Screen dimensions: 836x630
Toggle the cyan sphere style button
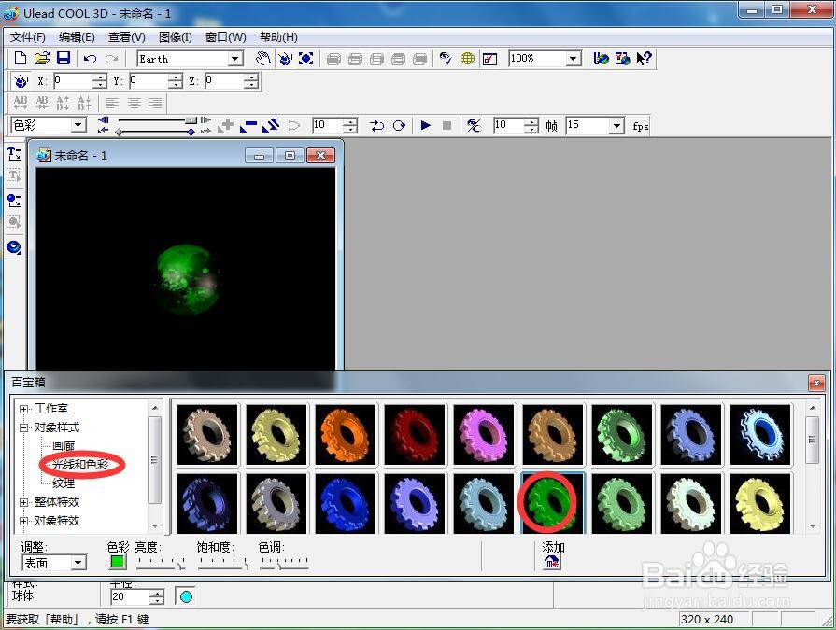(x=186, y=596)
